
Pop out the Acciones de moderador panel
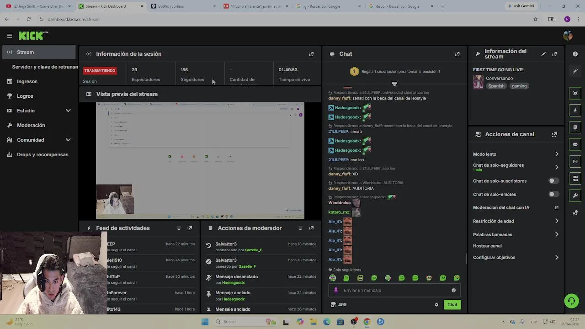coord(311,228)
